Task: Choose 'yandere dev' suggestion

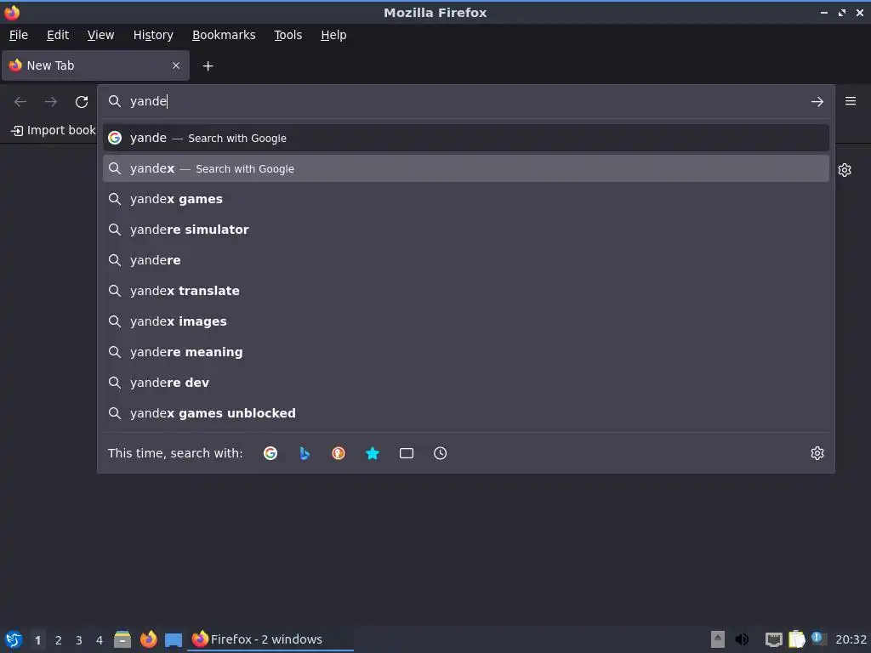Action: coord(466,383)
